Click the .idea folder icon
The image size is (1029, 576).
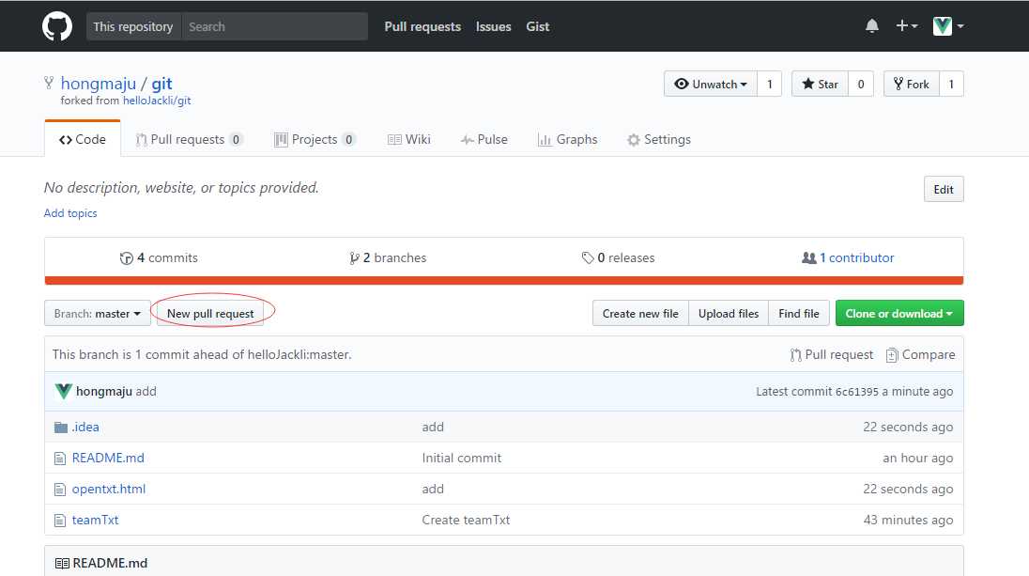coord(61,428)
